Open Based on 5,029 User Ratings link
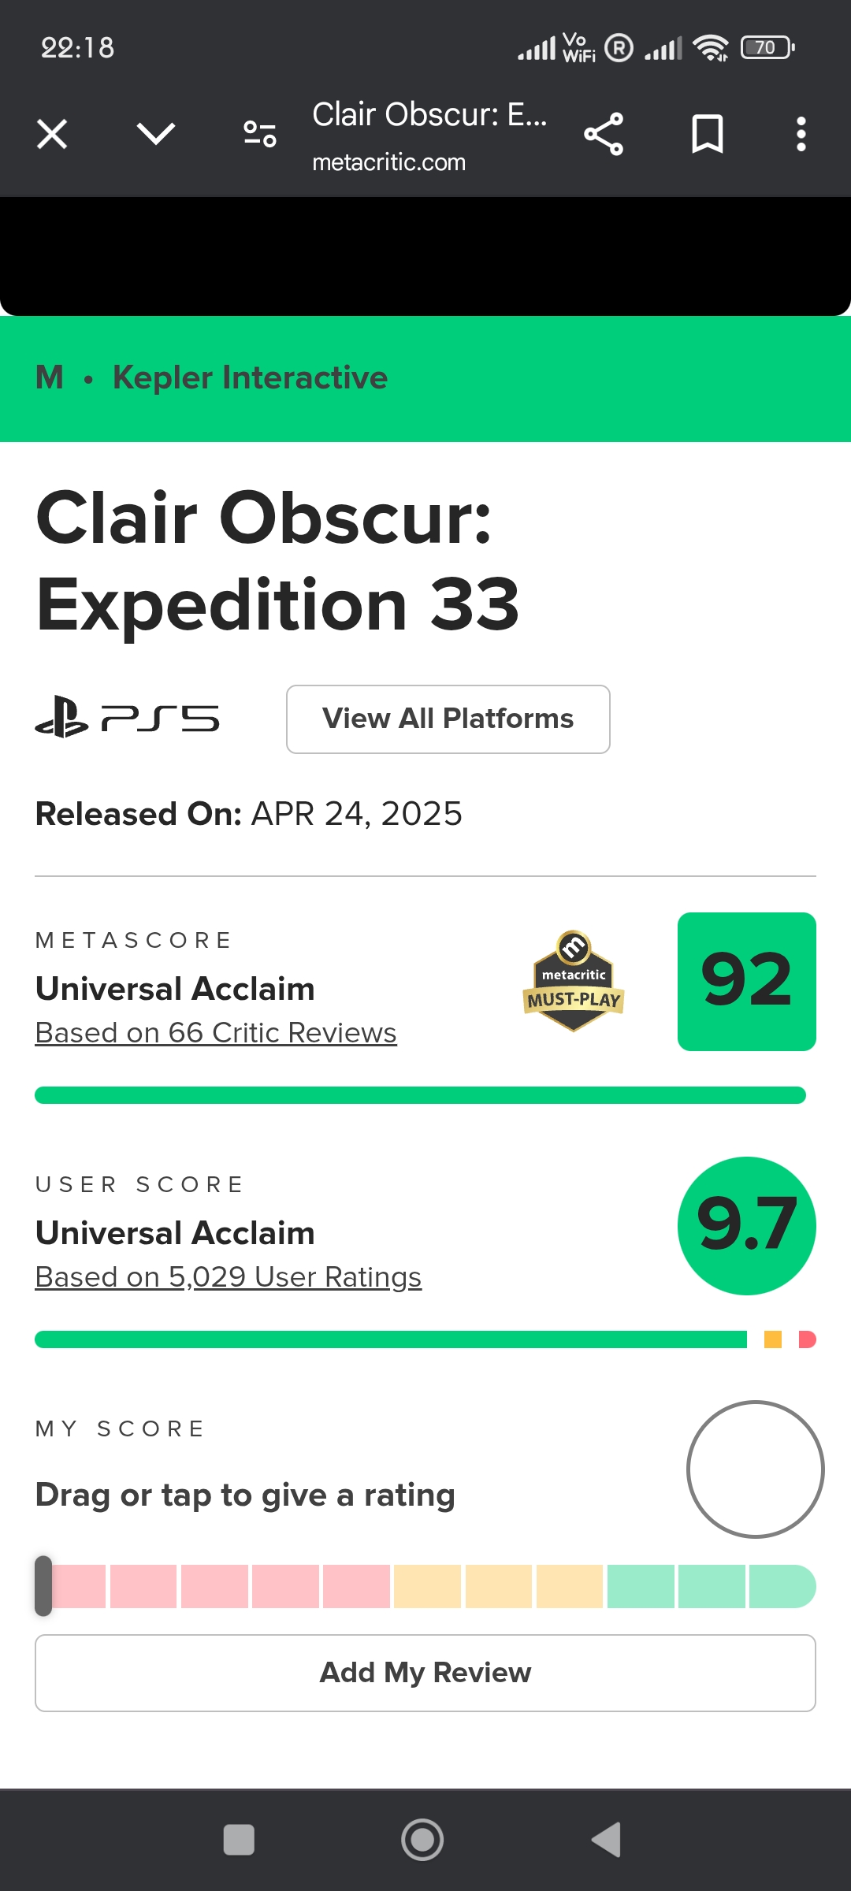This screenshot has width=851, height=1891. point(229,1276)
